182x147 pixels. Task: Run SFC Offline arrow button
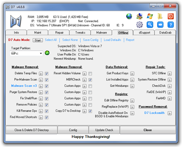click(169, 74)
